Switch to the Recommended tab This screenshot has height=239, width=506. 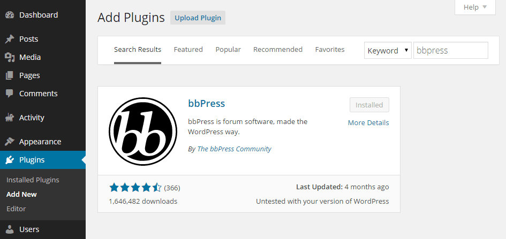[278, 50]
